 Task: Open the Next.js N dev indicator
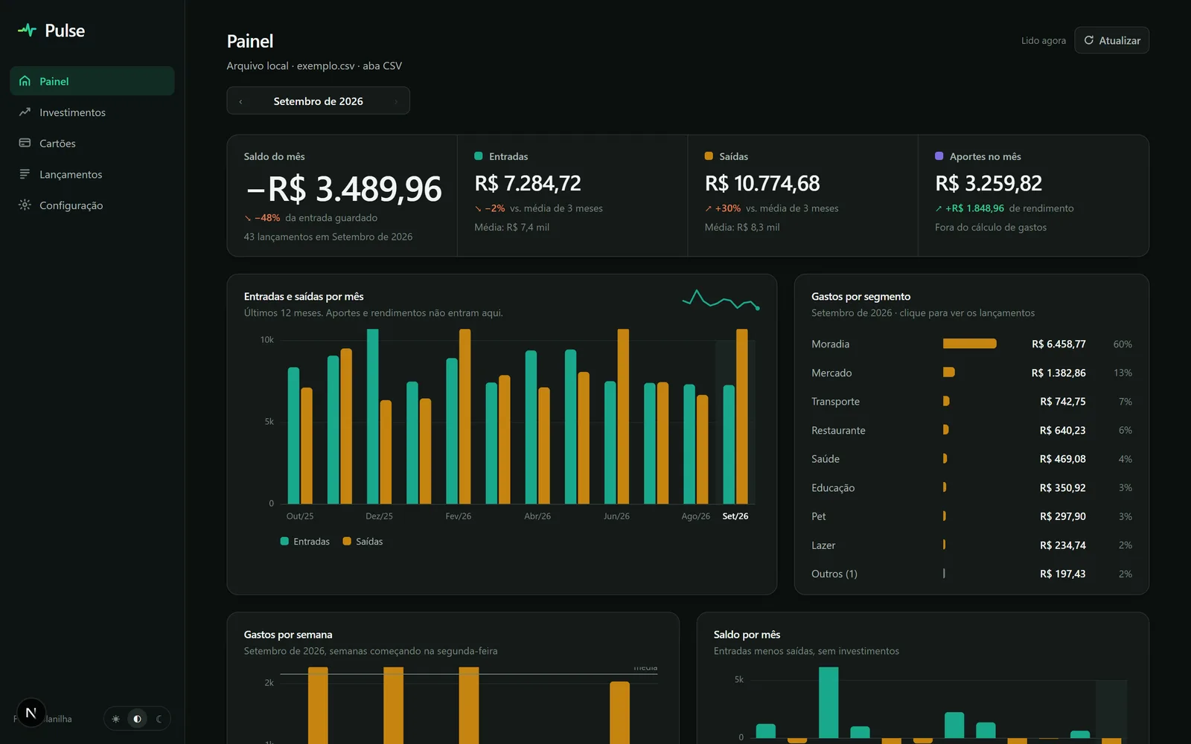pos(31,713)
